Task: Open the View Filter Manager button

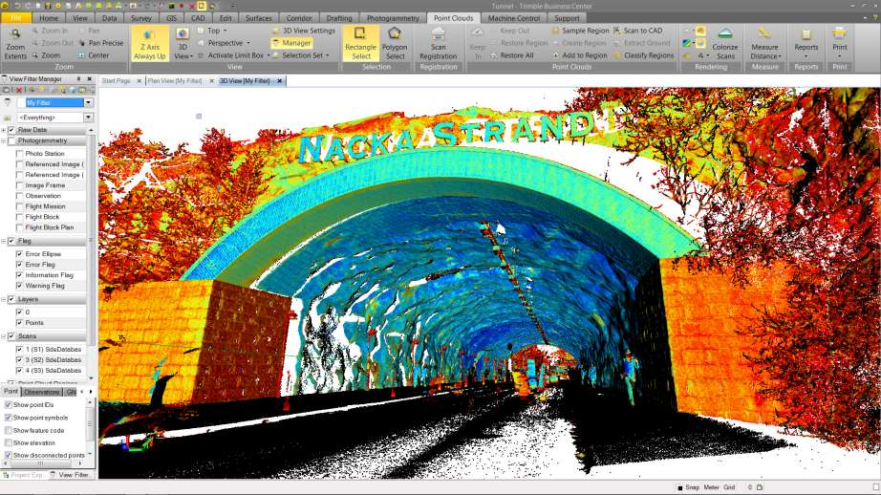Action: [x=291, y=43]
